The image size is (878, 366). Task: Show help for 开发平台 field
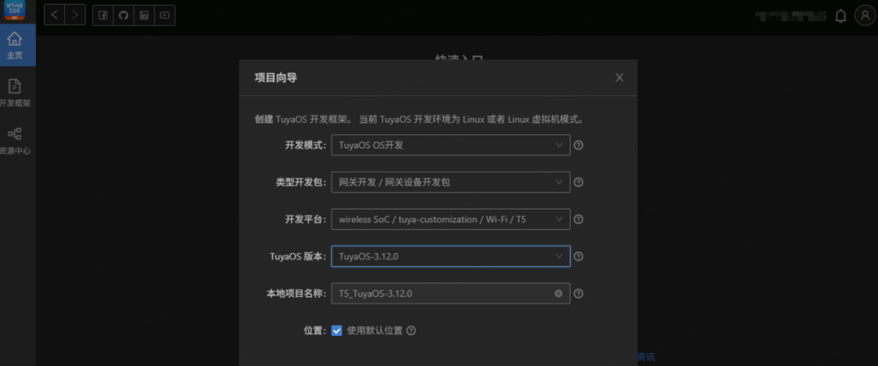click(x=579, y=219)
